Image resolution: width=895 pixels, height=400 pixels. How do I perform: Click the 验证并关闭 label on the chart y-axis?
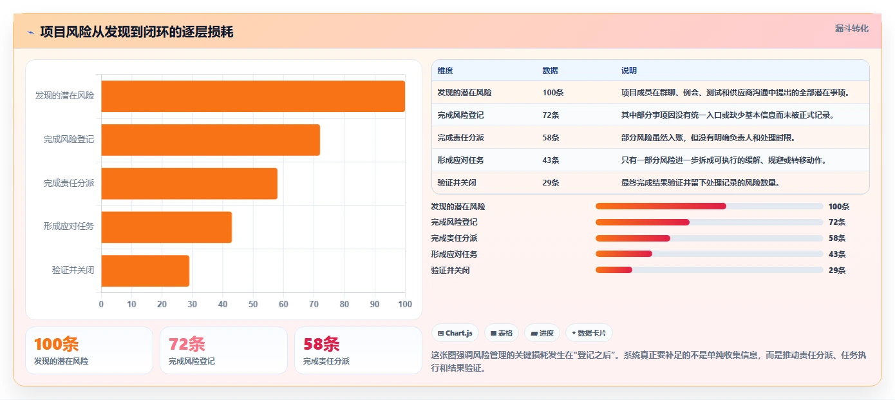[73, 270]
